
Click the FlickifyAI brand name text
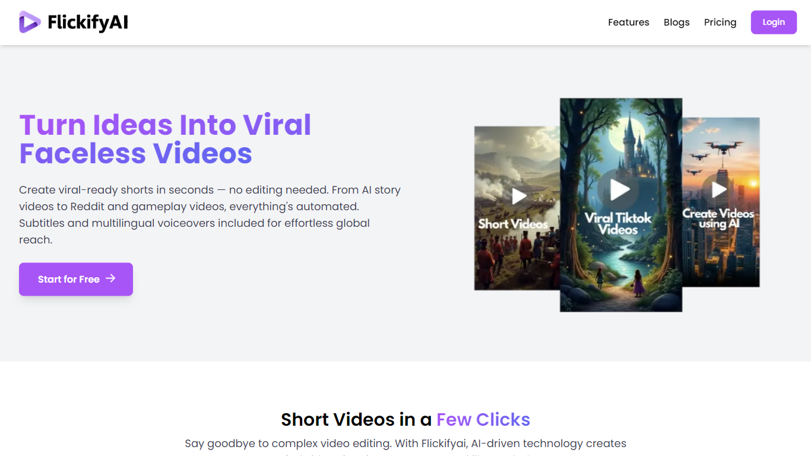[88, 23]
